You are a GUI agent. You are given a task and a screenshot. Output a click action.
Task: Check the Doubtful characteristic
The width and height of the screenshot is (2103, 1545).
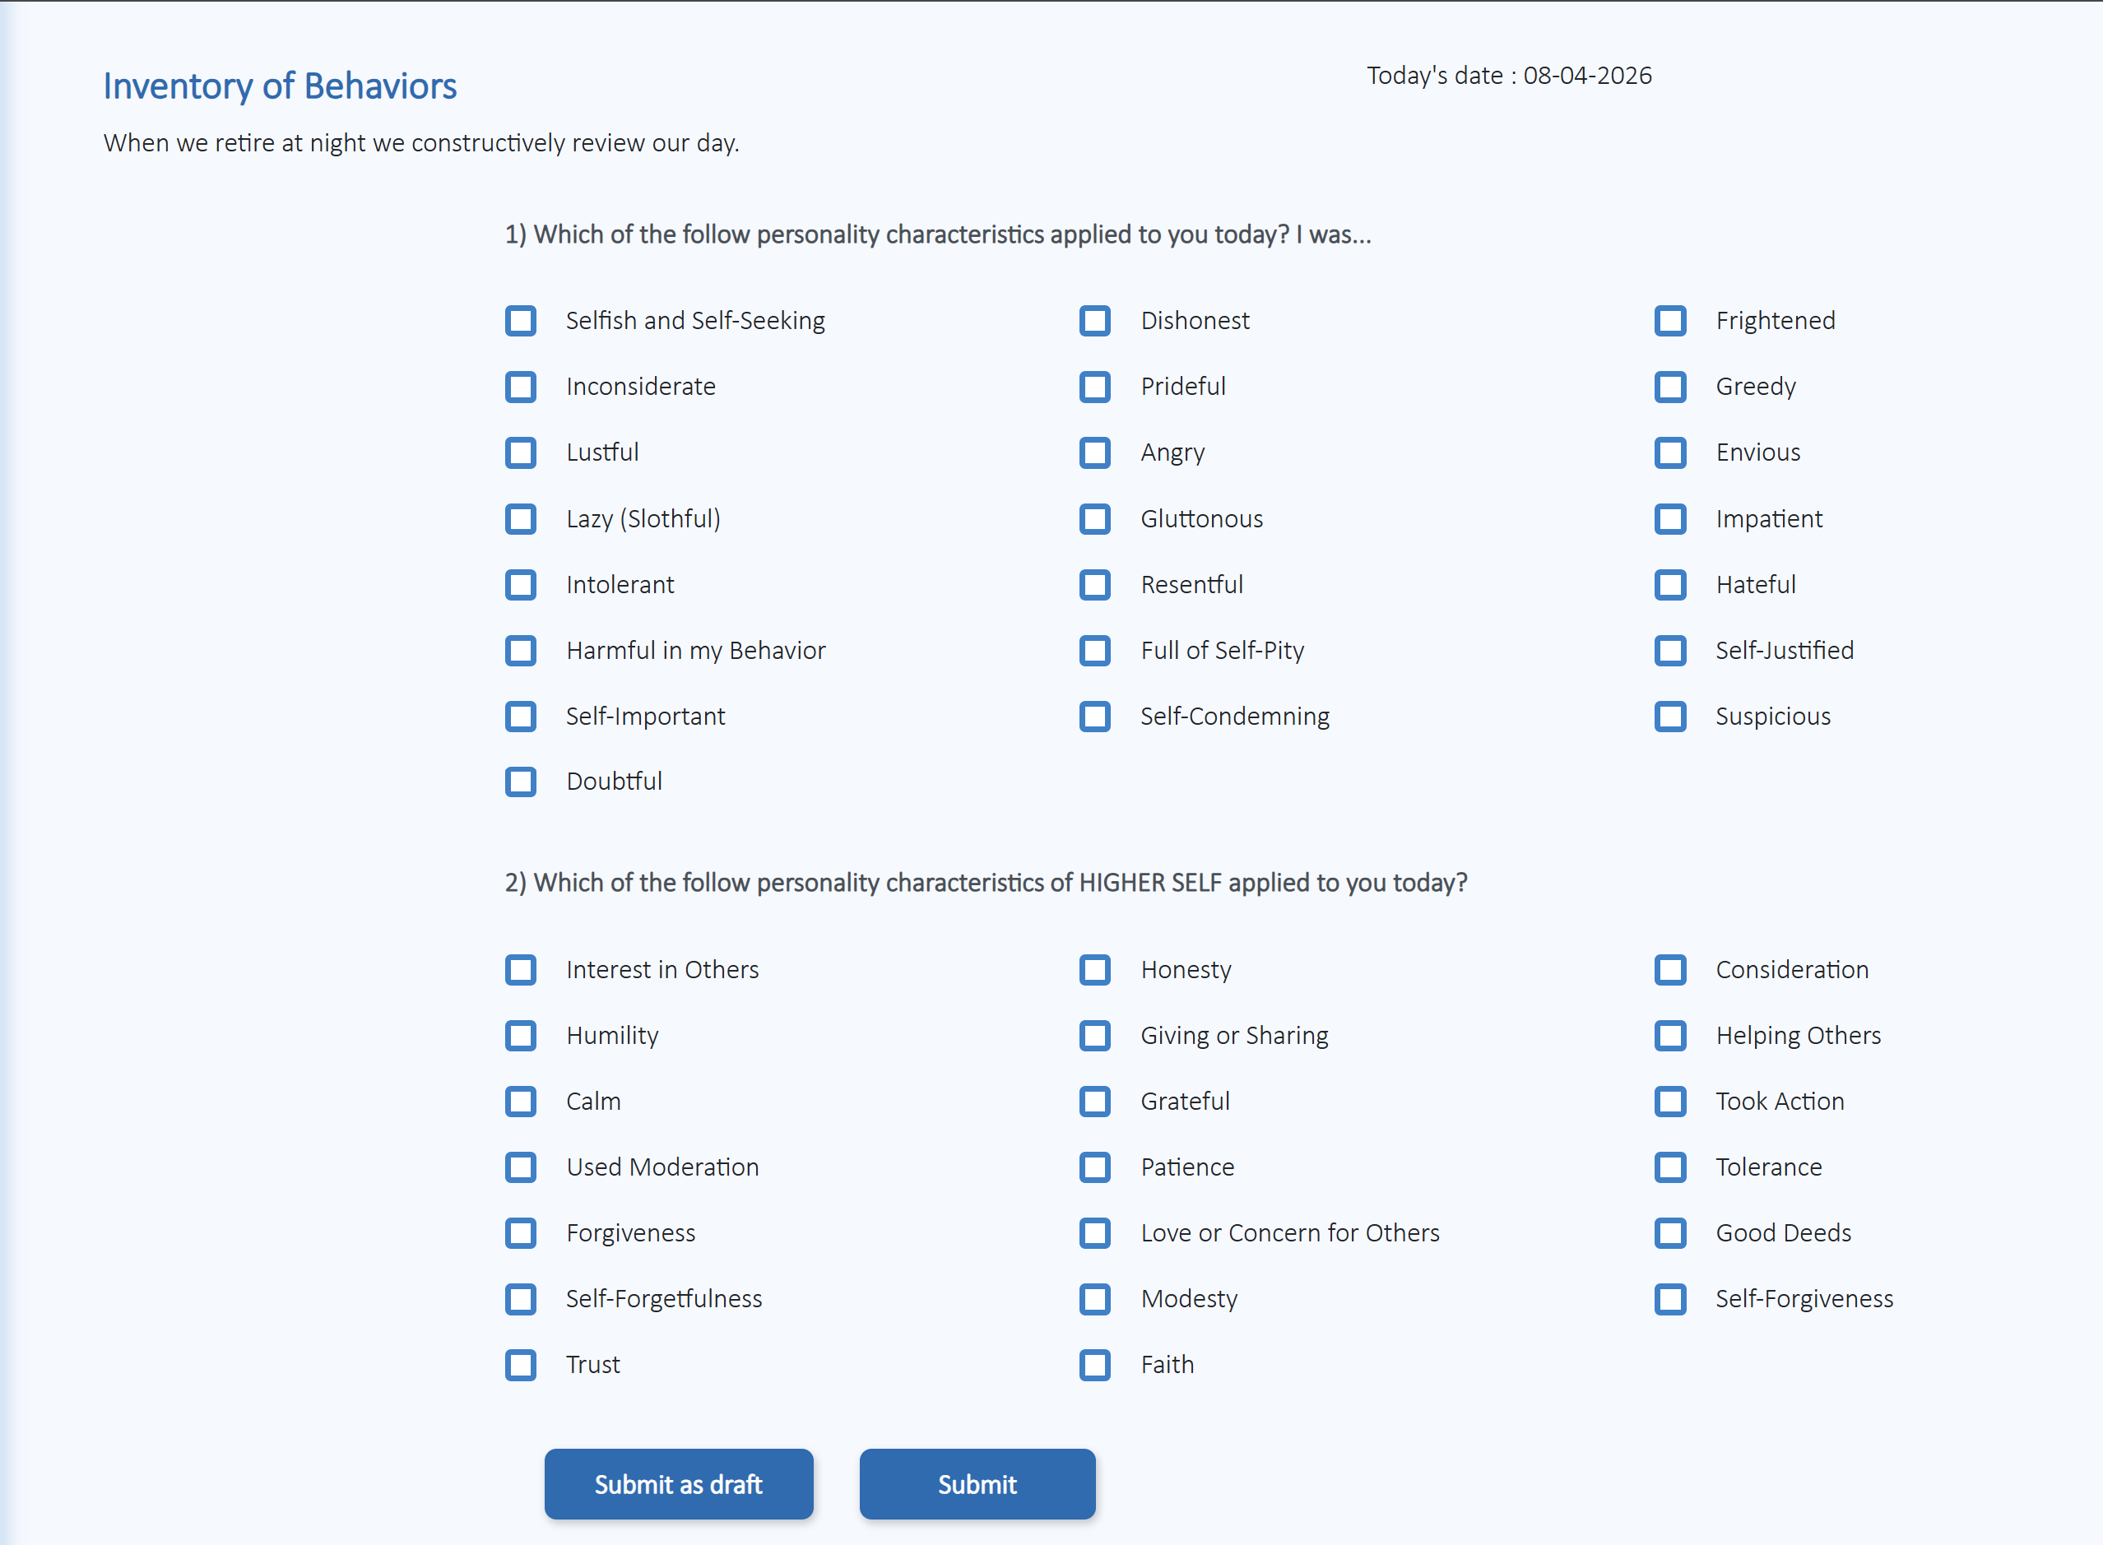[520, 782]
